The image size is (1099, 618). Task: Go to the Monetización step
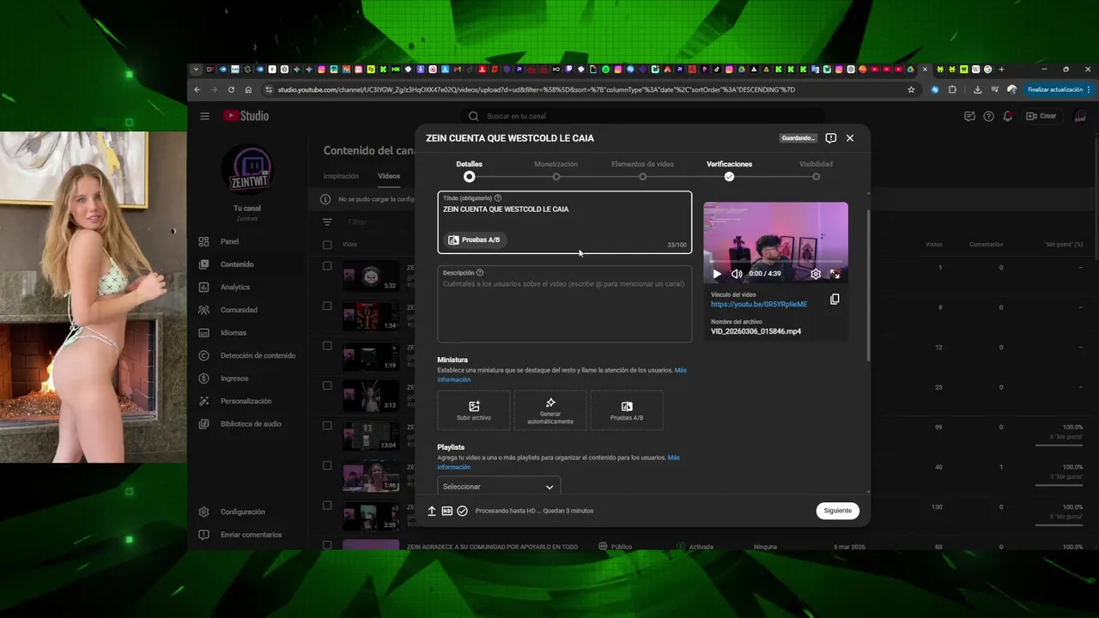coord(556,170)
